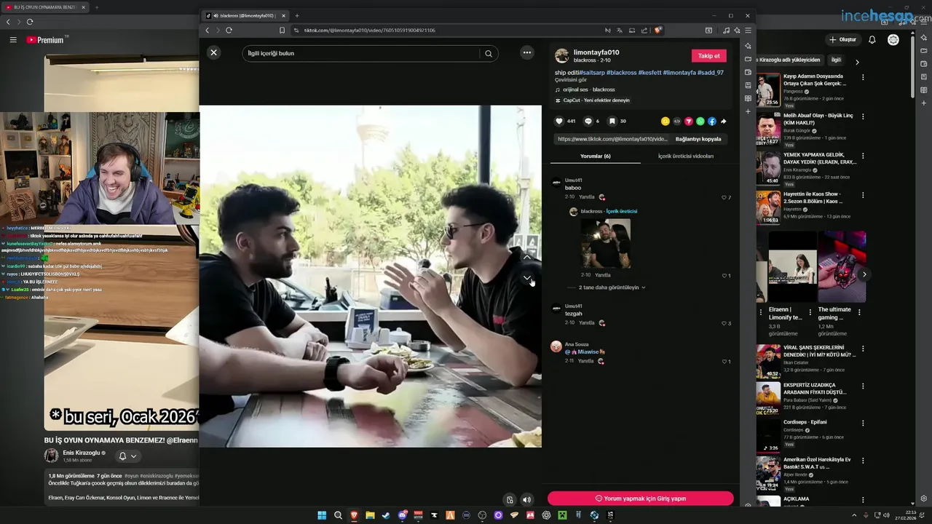Screen dimensions: 932x524
Task: Open Brave Shields lion icon
Action: [657, 31]
